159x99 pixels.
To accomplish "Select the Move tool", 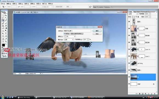I will point(6,16).
